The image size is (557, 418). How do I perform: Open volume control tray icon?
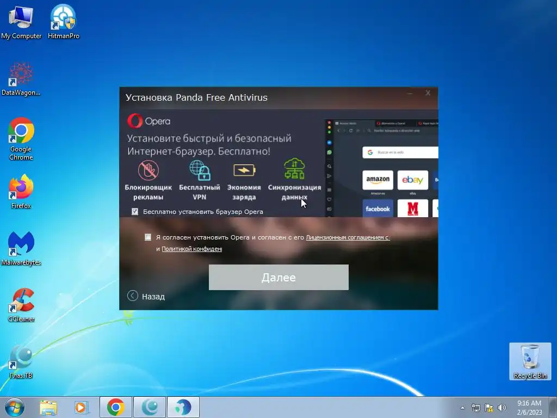tap(502, 408)
